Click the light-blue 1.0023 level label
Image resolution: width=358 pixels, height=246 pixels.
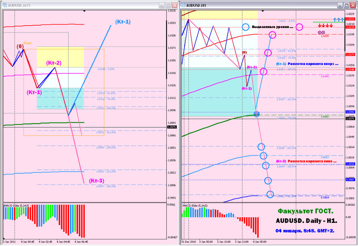[x=325, y=157]
